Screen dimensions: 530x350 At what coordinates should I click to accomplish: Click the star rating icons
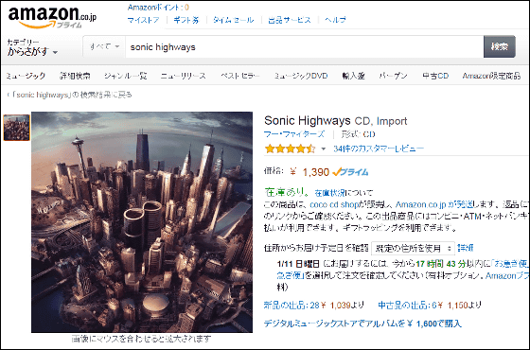(290, 149)
